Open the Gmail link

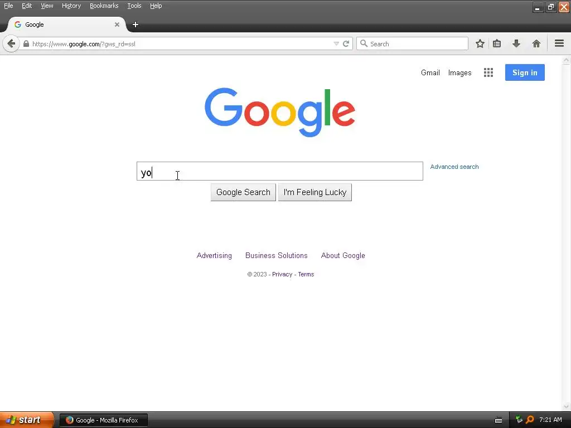pyautogui.click(x=430, y=72)
